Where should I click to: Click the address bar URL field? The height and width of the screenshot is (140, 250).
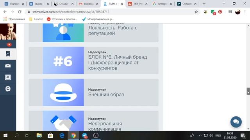coord(112,12)
